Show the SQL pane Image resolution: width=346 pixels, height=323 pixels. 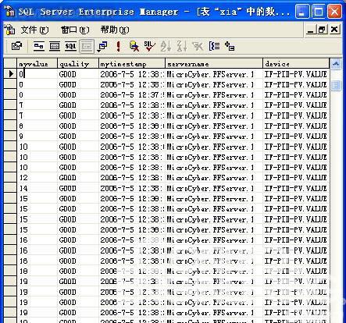tap(70, 46)
